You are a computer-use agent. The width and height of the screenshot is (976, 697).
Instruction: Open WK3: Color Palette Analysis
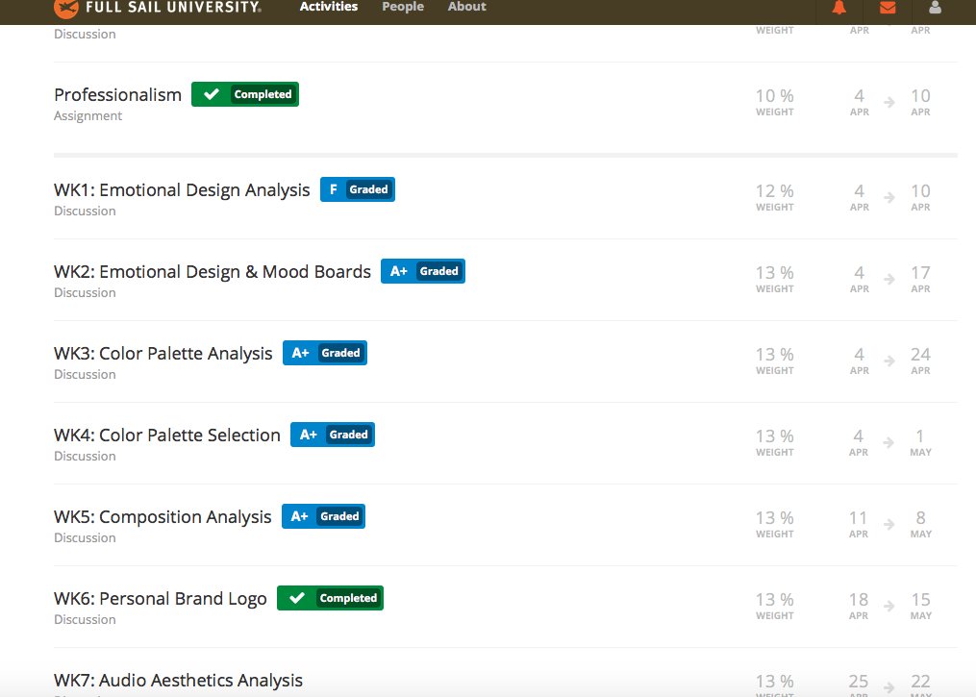(163, 354)
